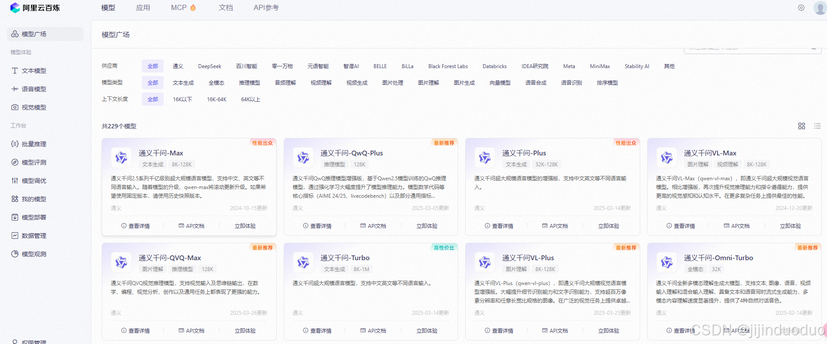Filter supplier by DeepSeek
Screen dimensions: 827x344
[x=210, y=66]
